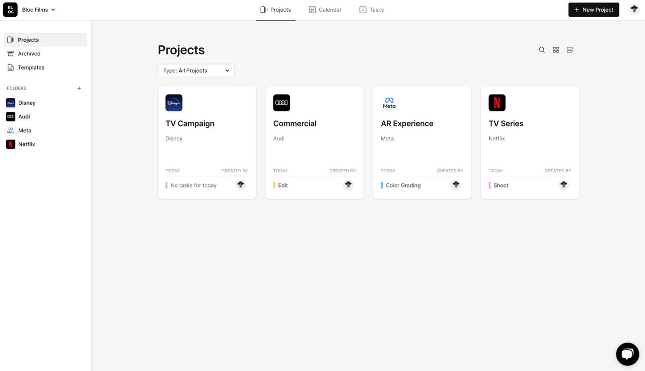Click the Meta logo on AR Experience card
Screen dimensions: 645x371
click(389, 103)
